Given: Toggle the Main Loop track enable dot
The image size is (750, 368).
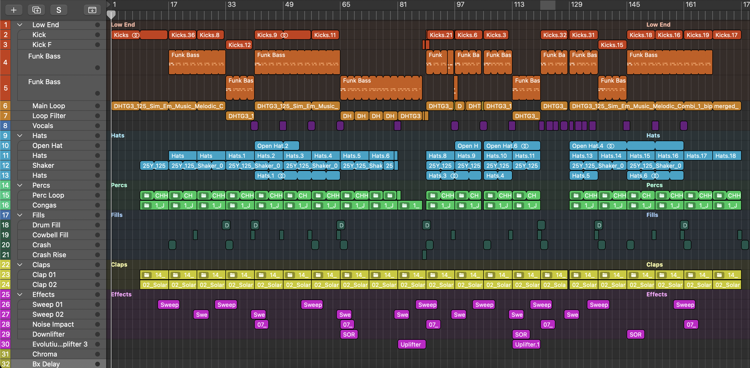Looking at the screenshot, I should pyautogui.click(x=98, y=106).
